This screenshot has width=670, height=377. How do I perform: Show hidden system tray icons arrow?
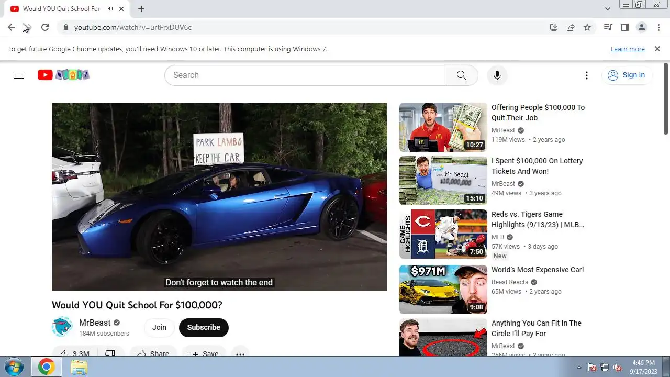tap(578, 367)
